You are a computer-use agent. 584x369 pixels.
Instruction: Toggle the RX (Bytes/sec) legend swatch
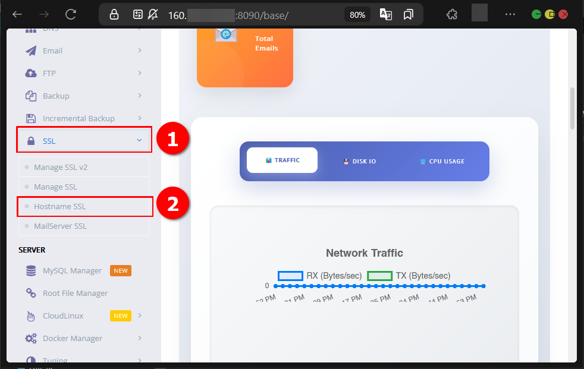(290, 276)
